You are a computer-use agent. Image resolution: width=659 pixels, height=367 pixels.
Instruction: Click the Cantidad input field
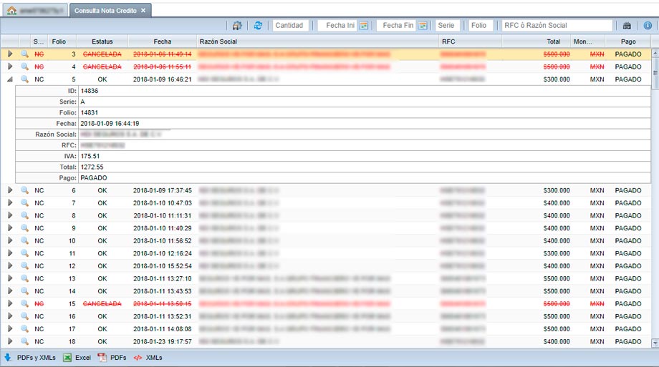pos(290,26)
